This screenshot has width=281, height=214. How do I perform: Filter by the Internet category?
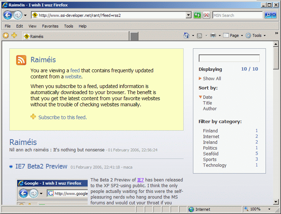pyautogui.click(x=211, y=137)
